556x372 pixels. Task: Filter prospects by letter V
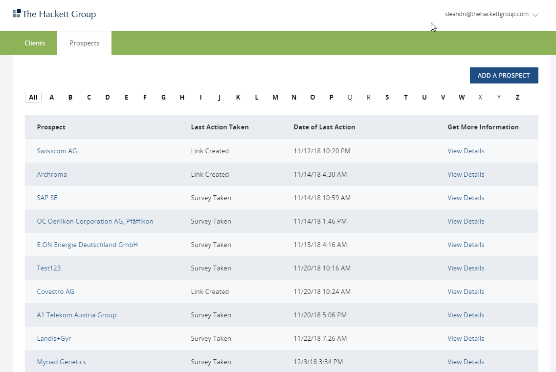pyautogui.click(x=443, y=97)
